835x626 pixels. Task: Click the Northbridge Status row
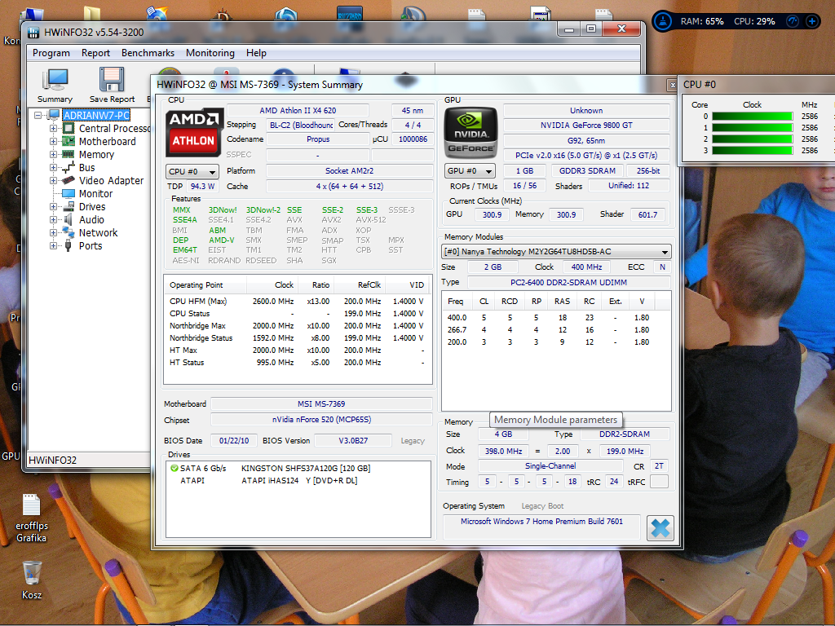pos(297,338)
